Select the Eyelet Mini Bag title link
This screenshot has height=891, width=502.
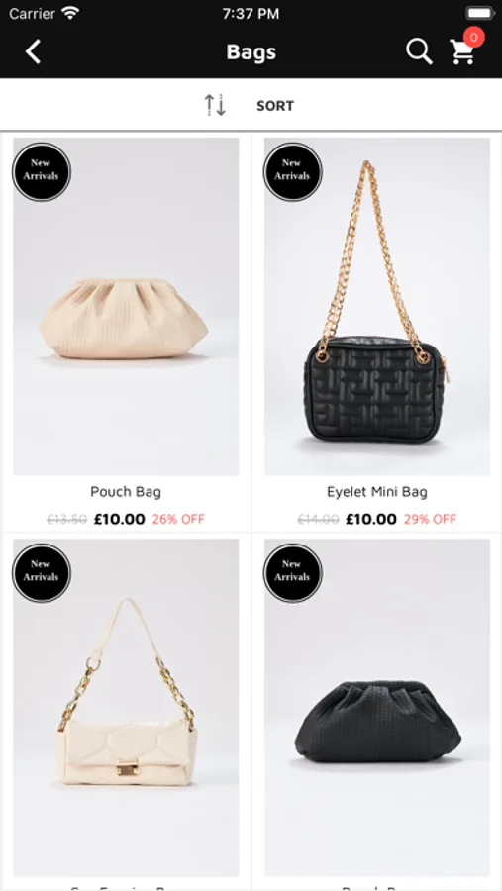click(x=377, y=491)
